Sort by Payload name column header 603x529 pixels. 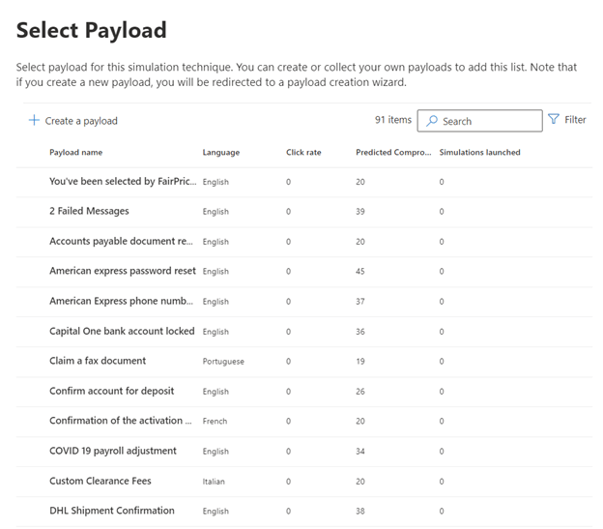[75, 152]
